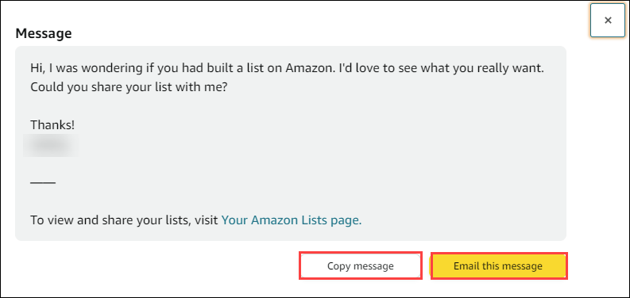Screen dimensions: 630x298
Task: Close the Message dialog with the X icon
Action: (x=608, y=20)
